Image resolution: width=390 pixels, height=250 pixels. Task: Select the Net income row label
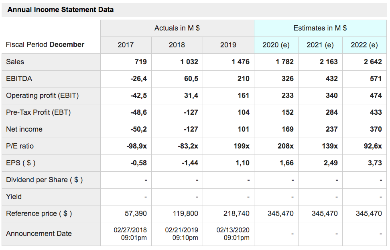(24, 129)
